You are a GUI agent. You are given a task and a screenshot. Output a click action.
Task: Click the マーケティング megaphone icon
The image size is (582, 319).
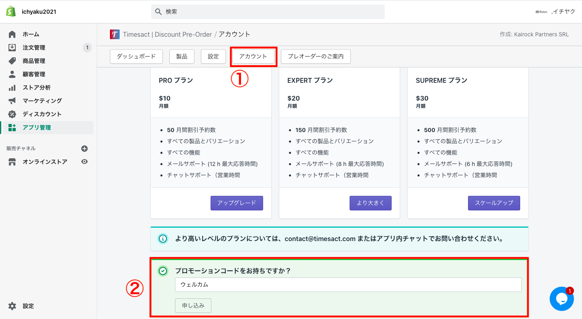point(12,101)
